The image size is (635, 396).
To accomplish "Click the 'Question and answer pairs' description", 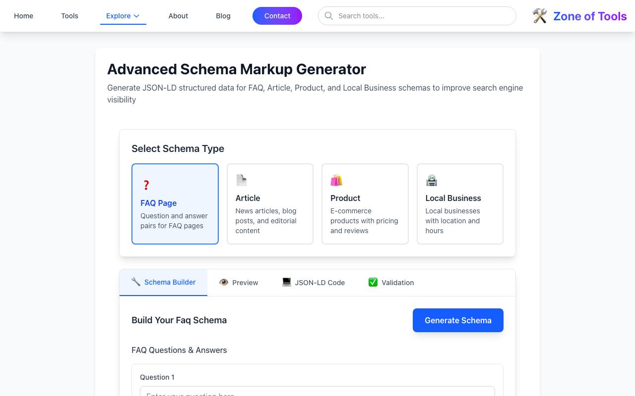I will [x=174, y=221].
